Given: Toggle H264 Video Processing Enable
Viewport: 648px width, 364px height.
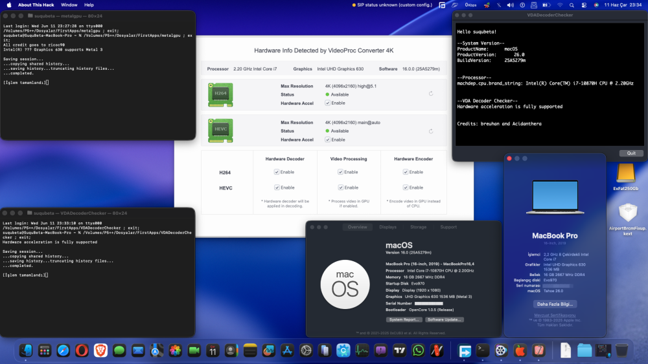Looking at the screenshot, I should (341, 172).
